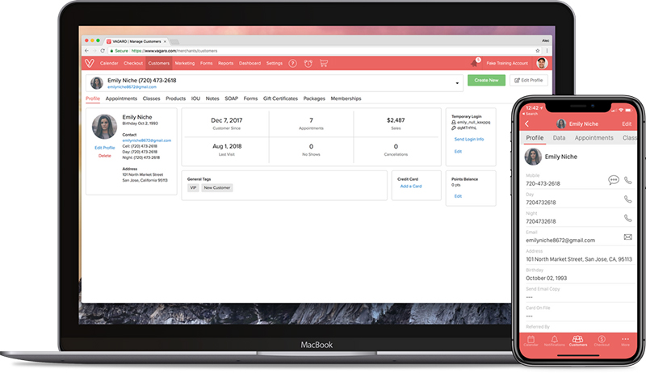Tap Emily Niche's photo on the phone
The height and width of the screenshot is (373, 646).
click(x=533, y=157)
